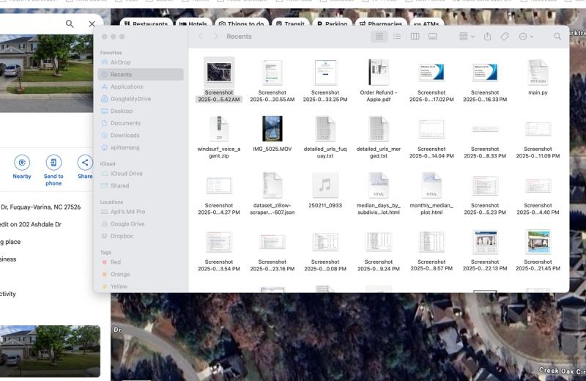The image size is (586, 381).
Task: Open Applications in the Finder sidebar
Action: (126, 86)
